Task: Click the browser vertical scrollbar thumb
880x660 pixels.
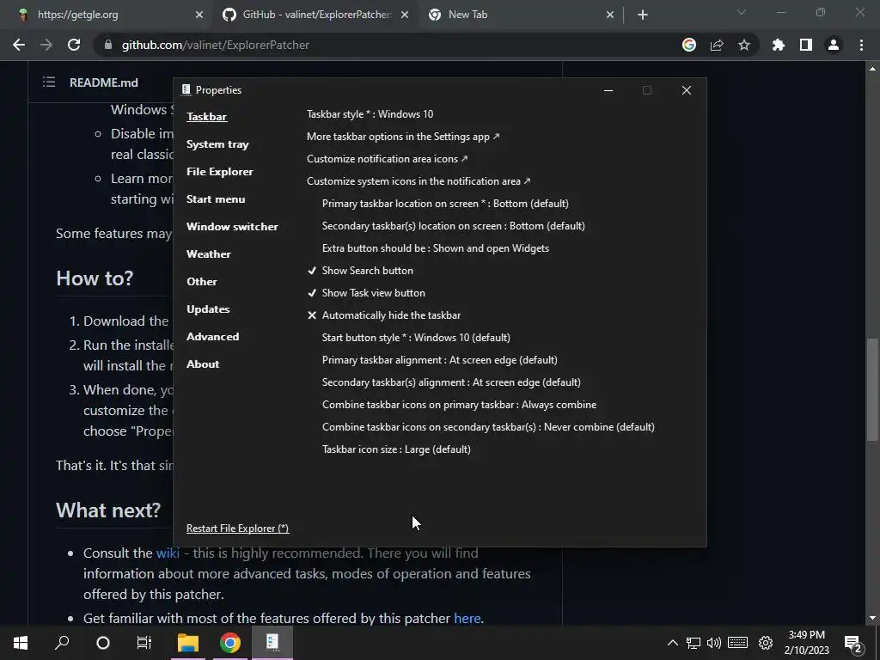Action: [x=872, y=389]
